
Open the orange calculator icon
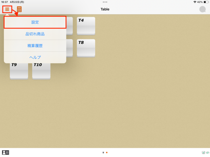(19, 9)
